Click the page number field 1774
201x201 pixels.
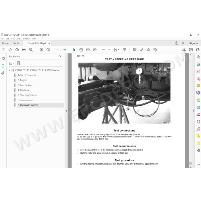[56, 50]
